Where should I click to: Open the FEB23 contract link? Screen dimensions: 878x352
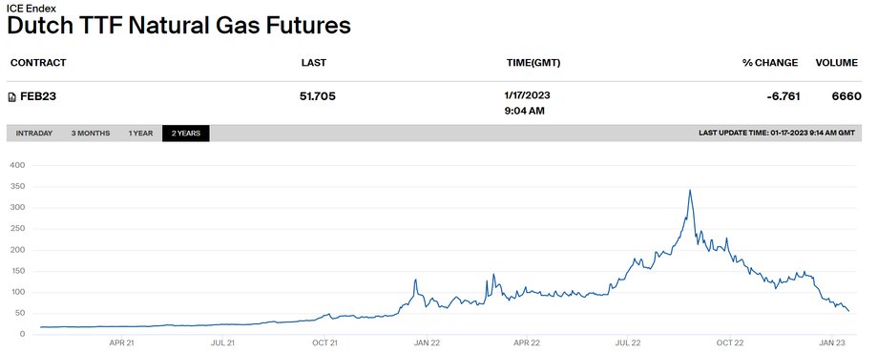tap(38, 96)
